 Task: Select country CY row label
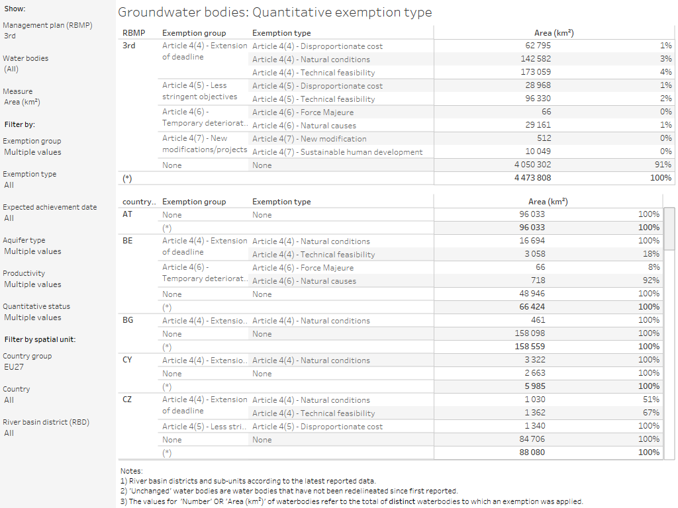coord(127,360)
